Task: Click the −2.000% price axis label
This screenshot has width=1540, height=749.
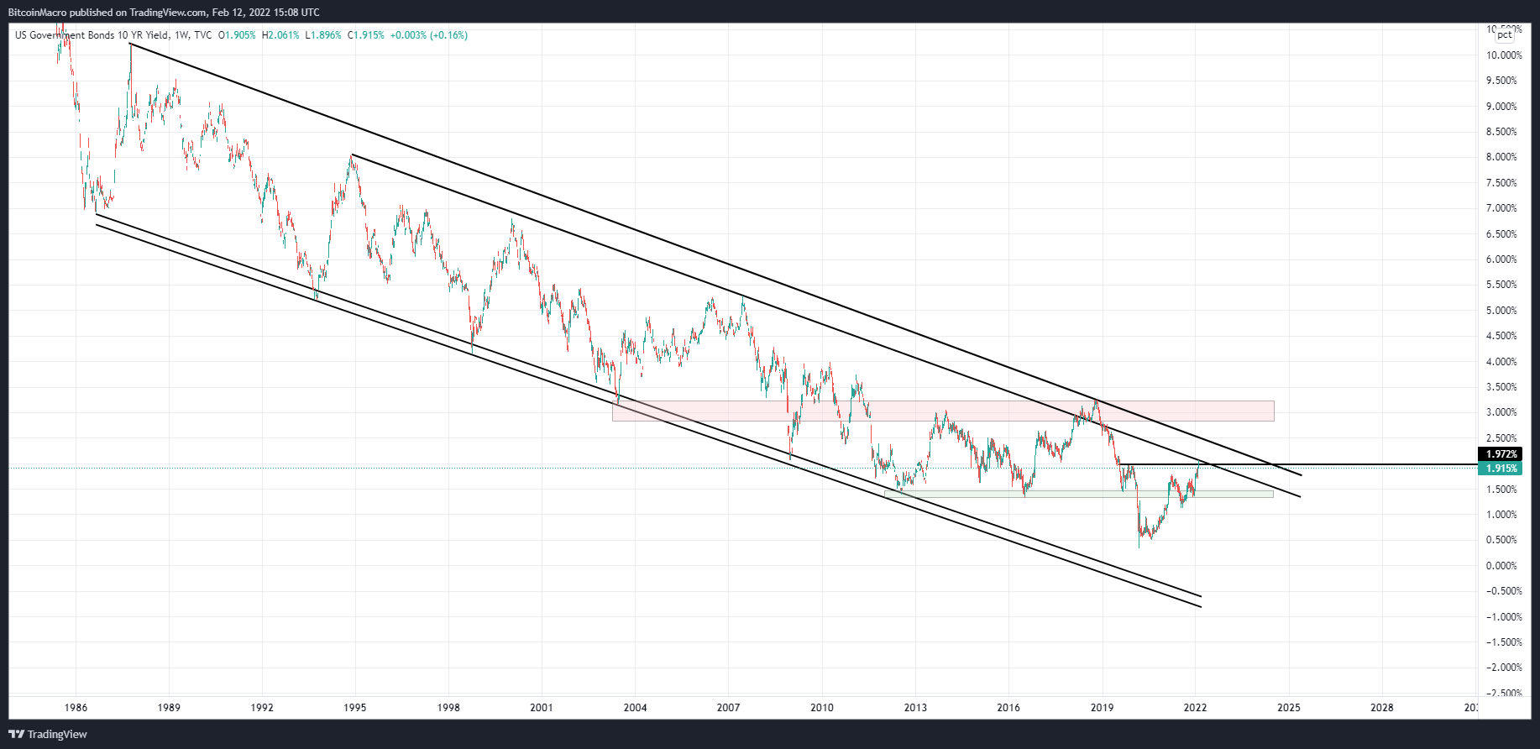Action: click(1503, 668)
